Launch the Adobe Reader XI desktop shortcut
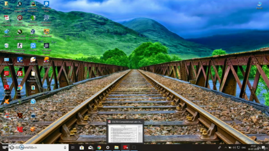This screenshot has width=269, height=151. pos(7,91)
